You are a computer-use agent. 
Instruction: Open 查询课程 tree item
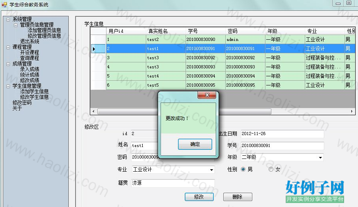(30, 58)
